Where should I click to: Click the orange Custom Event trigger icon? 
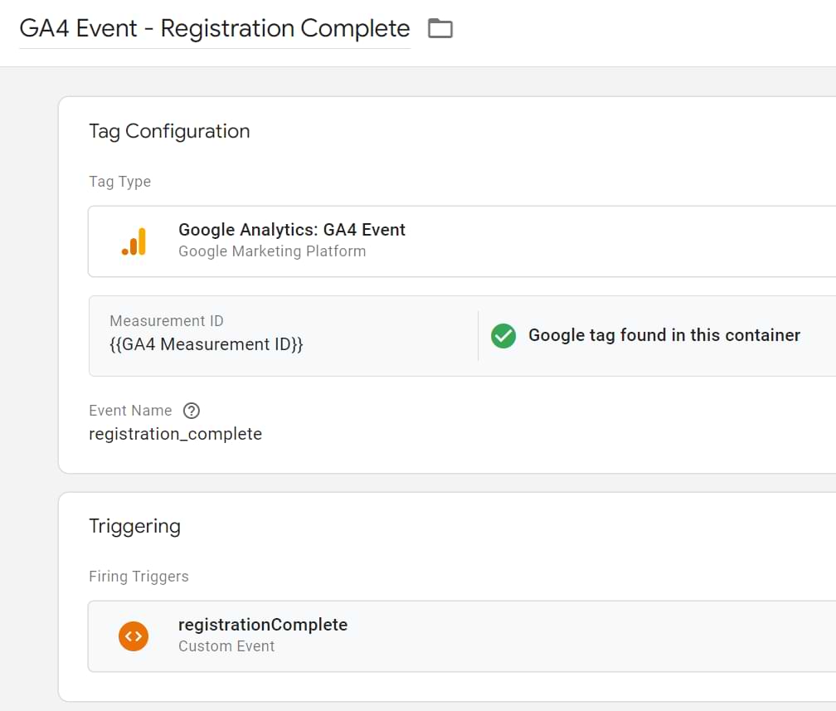tap(134, 636)
